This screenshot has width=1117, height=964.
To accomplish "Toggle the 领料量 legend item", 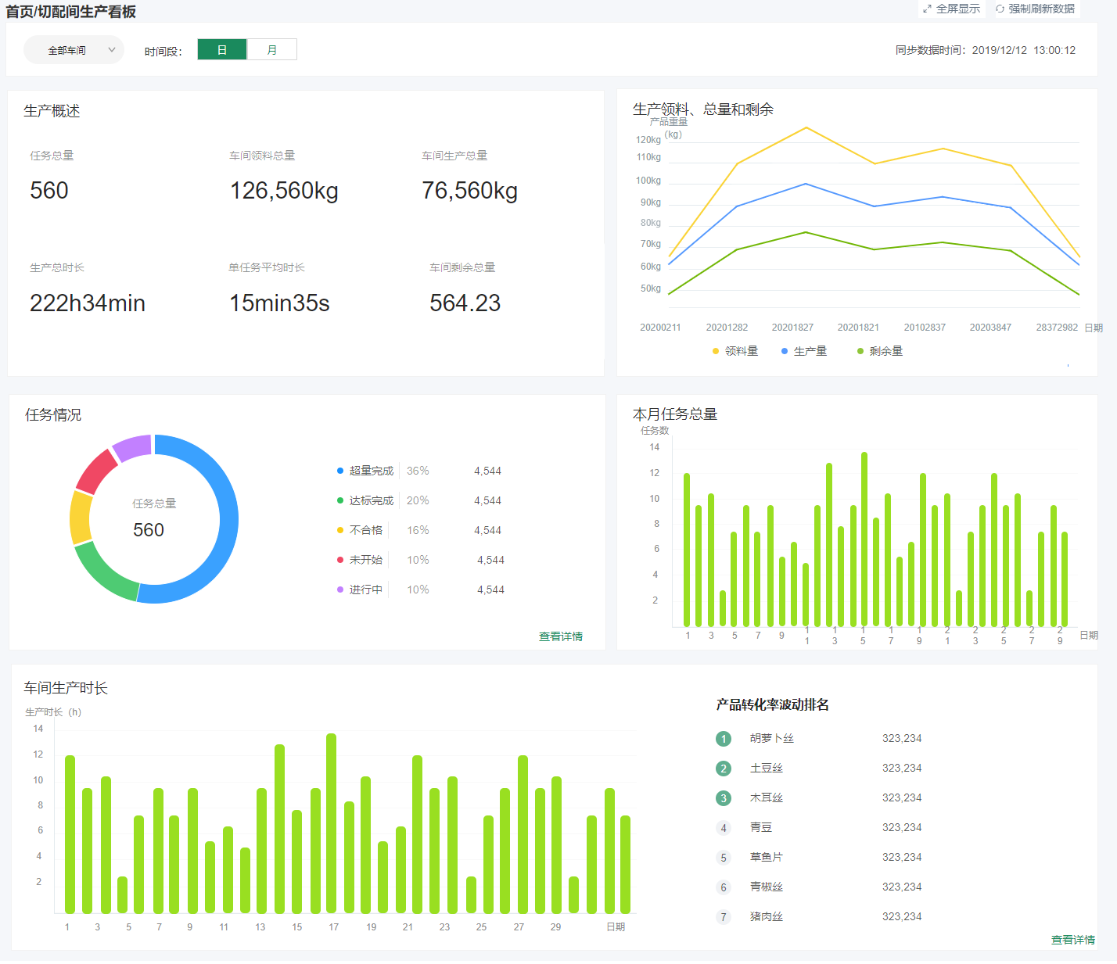I will click(735, 351).
